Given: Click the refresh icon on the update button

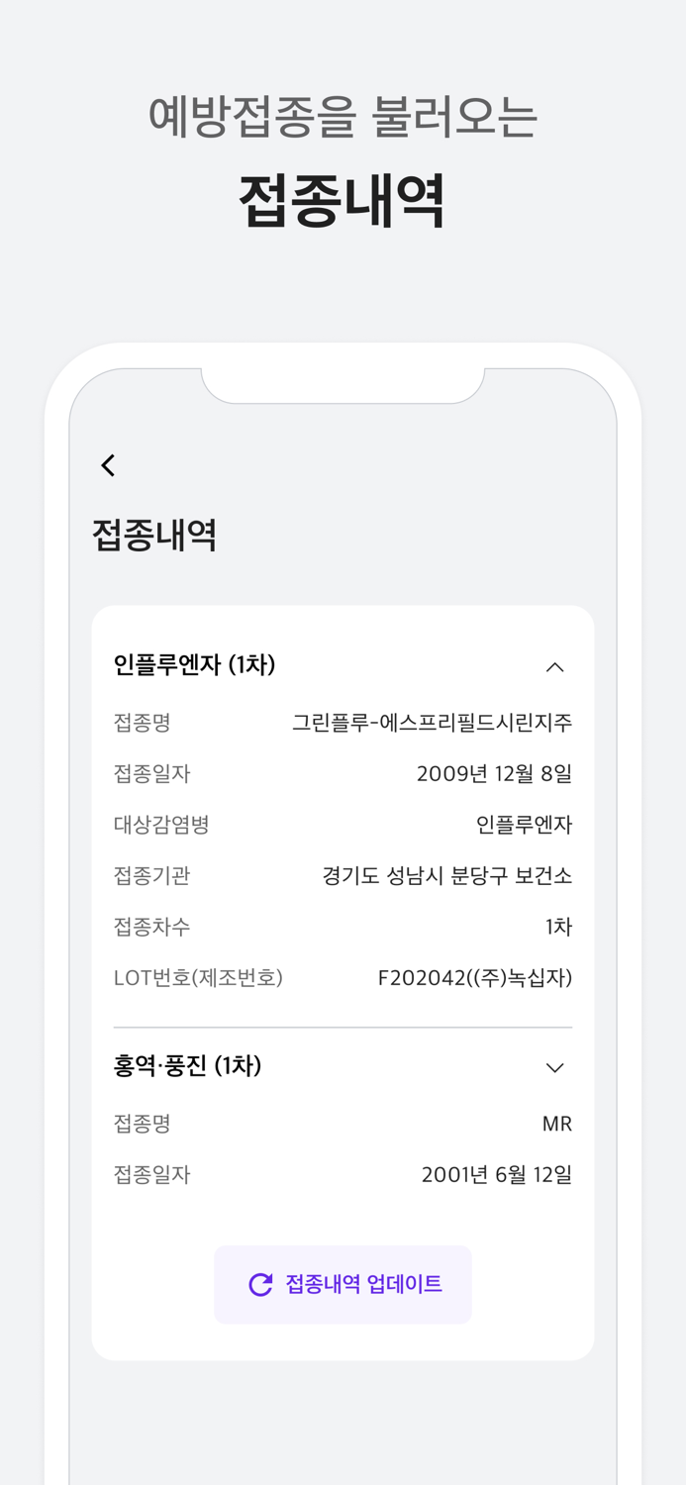Looking at the screenshot, I should click(x=259, y=1284).
